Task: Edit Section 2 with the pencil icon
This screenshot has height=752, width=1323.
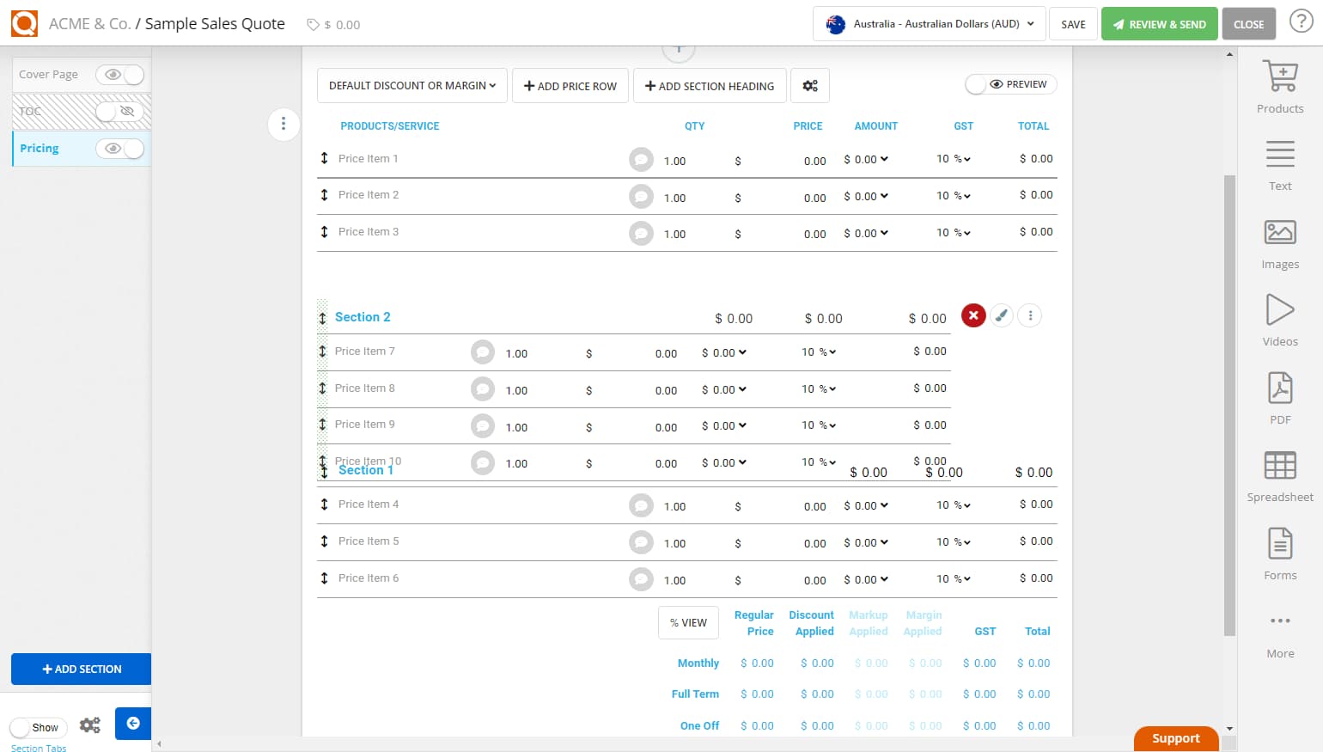Action: click(1002, 315)
